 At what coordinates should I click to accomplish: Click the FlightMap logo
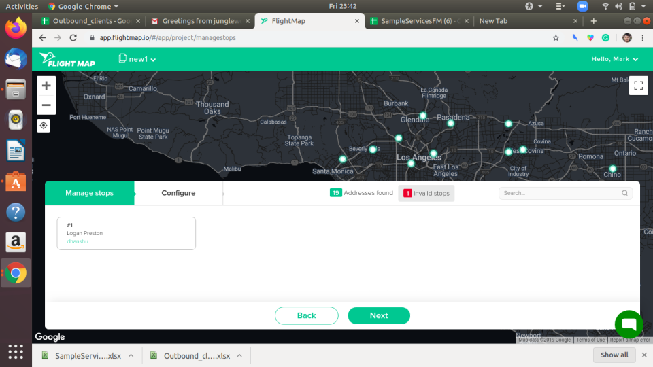(x=68, y=60)
